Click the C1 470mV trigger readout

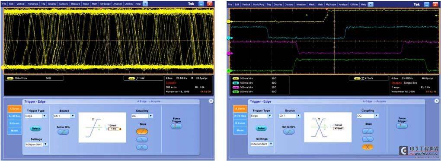click(369, 79)
